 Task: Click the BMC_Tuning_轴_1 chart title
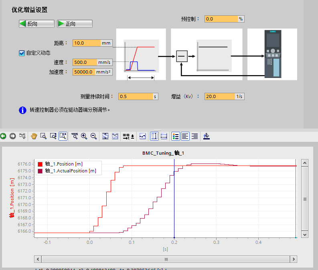click(163, 153)
